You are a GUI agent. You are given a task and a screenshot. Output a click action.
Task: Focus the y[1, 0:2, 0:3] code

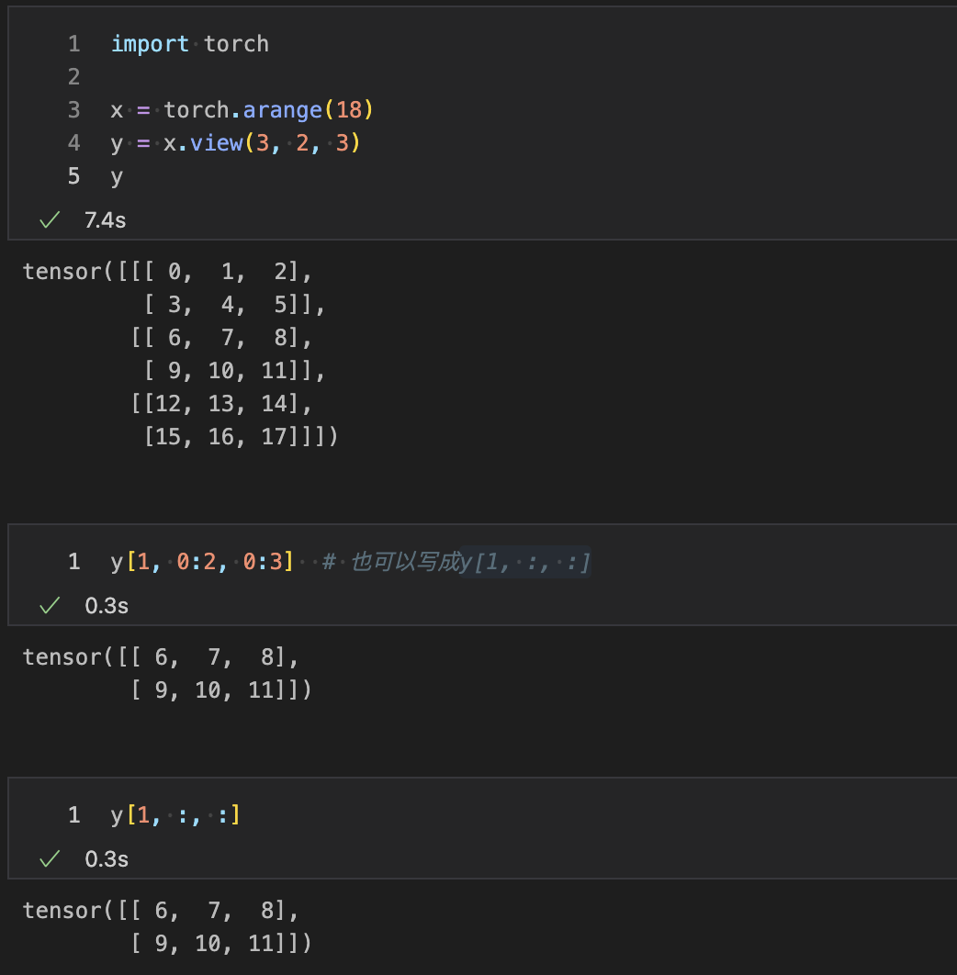[x=202, y=562]
